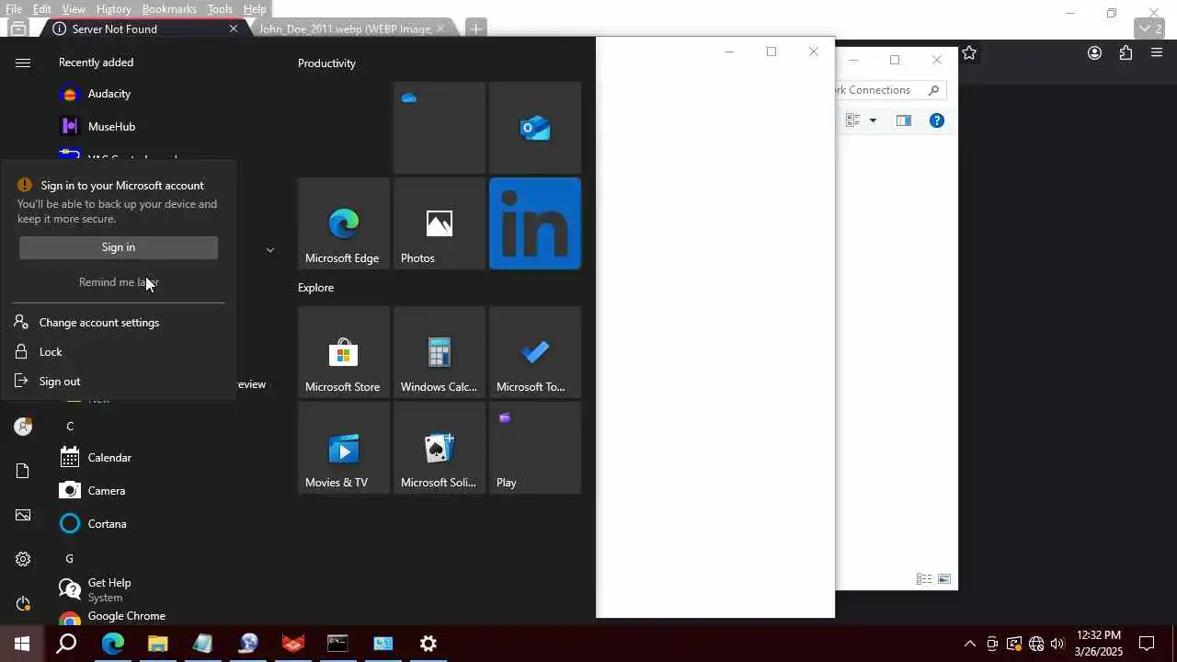Open the Firefox Edit menu
The height and width of the screenshot is (662, 1177).
tap(42, 9)
